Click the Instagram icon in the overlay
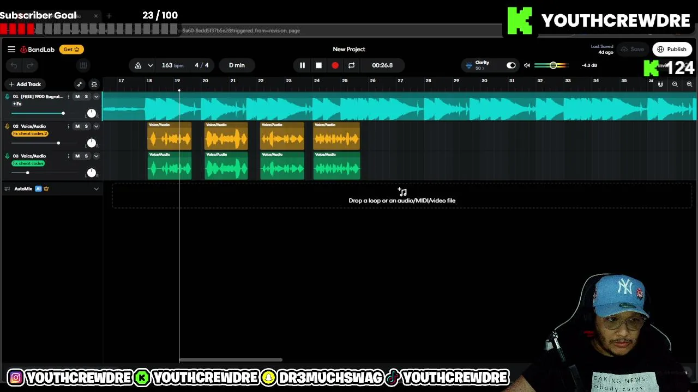698x392 pixels. click(16, 377)
